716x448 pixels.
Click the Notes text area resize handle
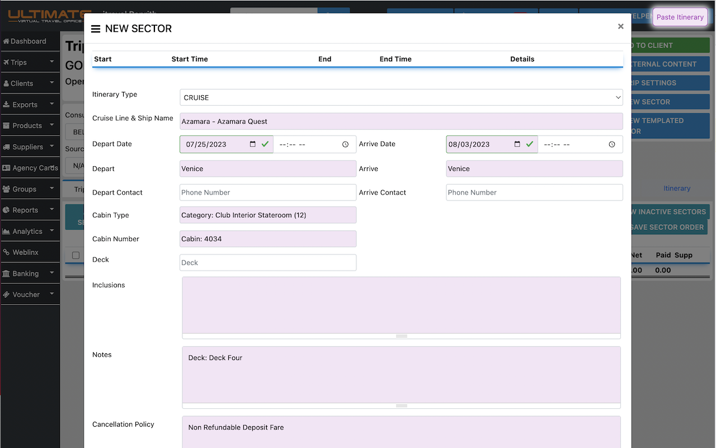(x=401, y=405)
